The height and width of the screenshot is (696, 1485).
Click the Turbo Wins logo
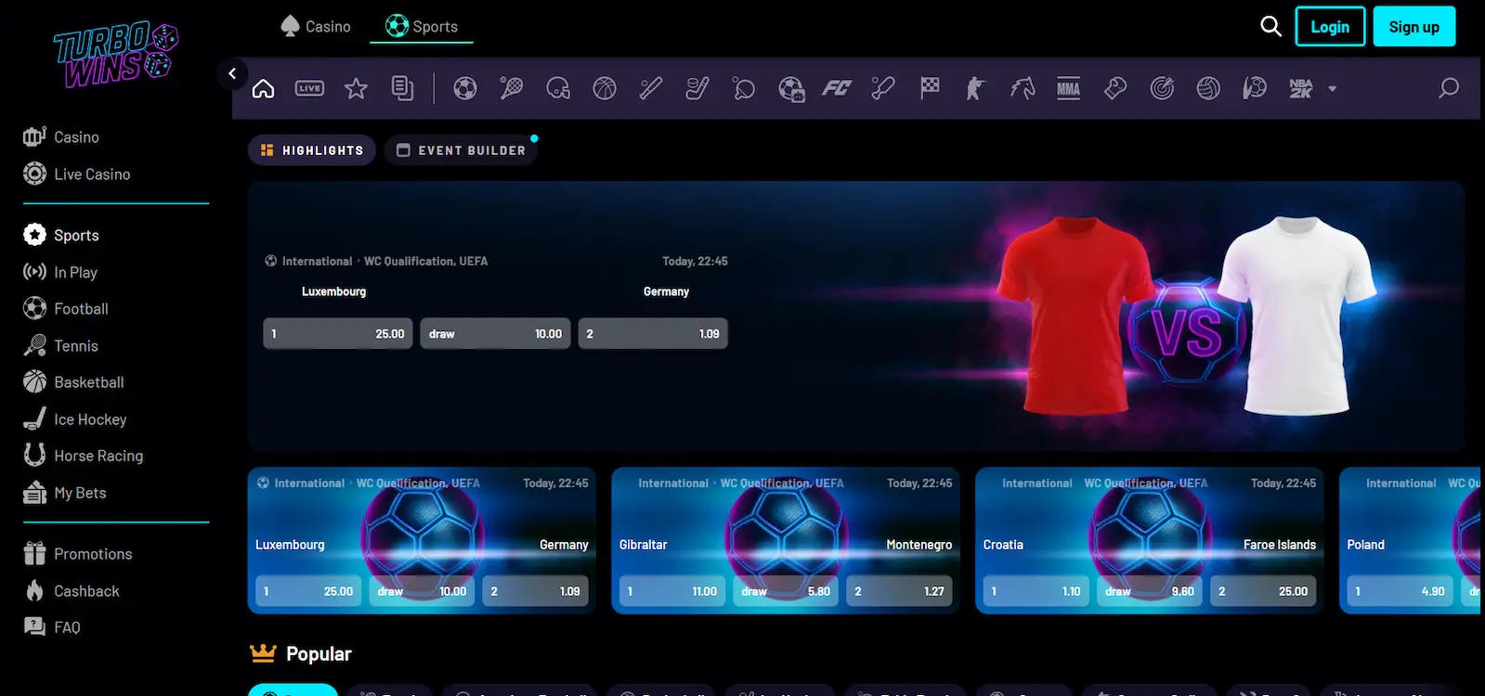pos(116,57)
